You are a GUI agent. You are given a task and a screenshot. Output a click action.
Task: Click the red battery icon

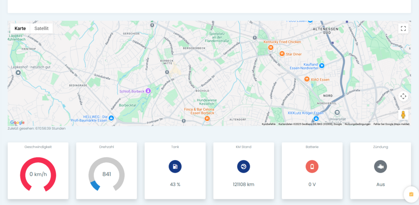pos(312,167)
